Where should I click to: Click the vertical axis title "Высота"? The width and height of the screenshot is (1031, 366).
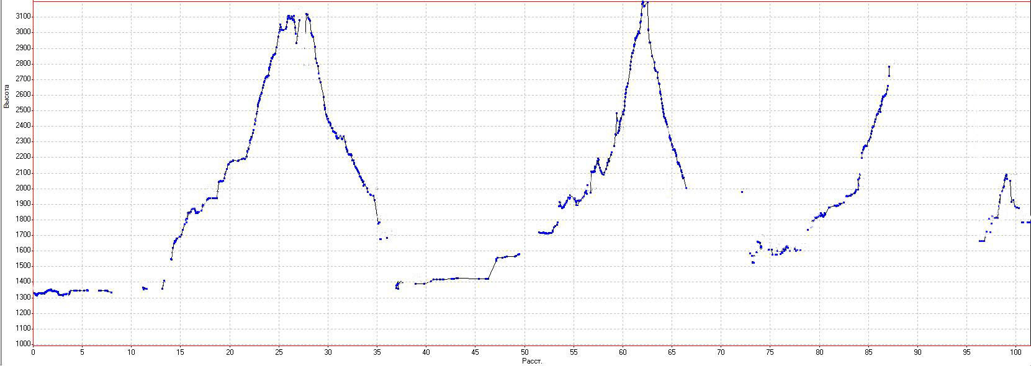[6, 97]
